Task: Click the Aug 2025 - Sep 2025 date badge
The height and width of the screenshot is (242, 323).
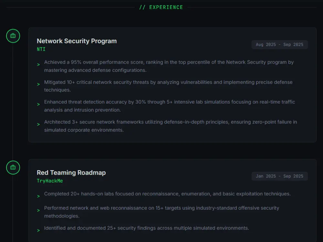Action: point(279,45)
